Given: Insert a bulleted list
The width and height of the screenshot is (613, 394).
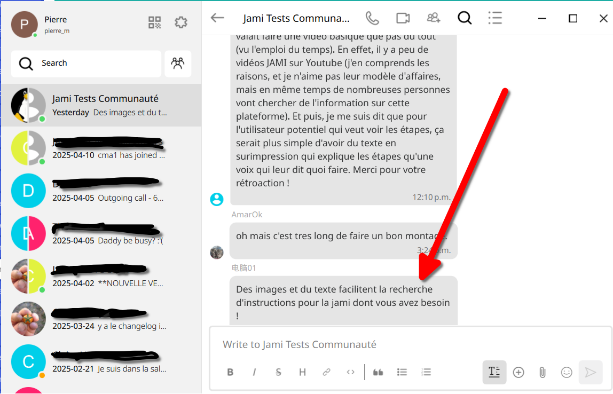Looking at the screenshot, I should tap(402, 372).
